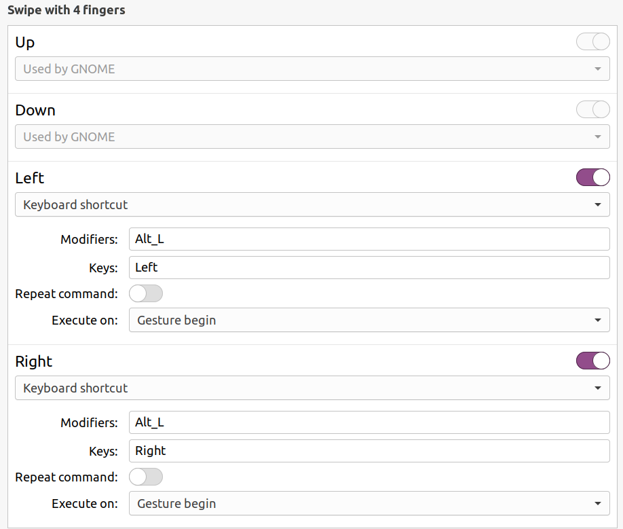Toggle the Up swipe gesture switch
623x529 pixels.
(593, 41)
